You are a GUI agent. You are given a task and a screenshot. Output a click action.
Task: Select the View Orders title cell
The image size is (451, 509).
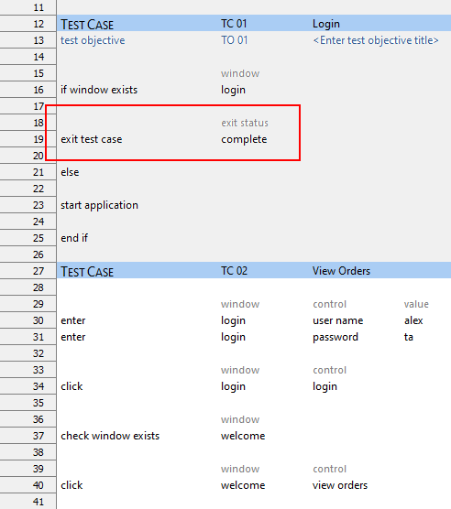click(342, 271)
